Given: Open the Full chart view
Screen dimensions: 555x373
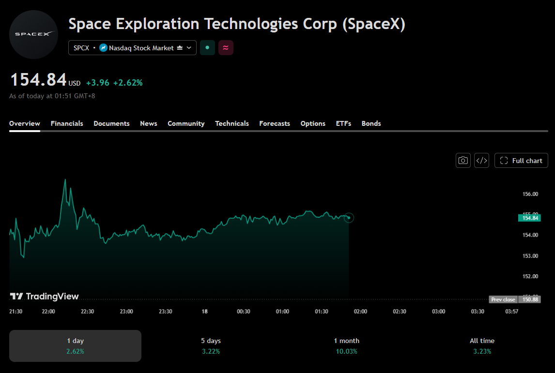Looking at the screenshot, I should (521, 161).
